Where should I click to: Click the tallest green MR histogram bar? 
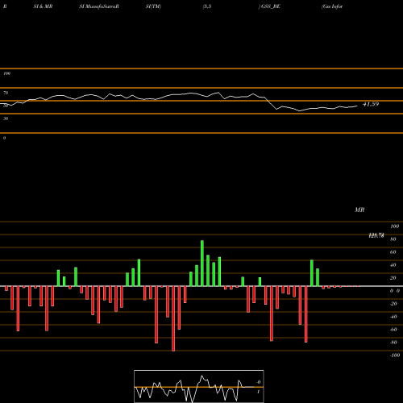click(202, 264)
